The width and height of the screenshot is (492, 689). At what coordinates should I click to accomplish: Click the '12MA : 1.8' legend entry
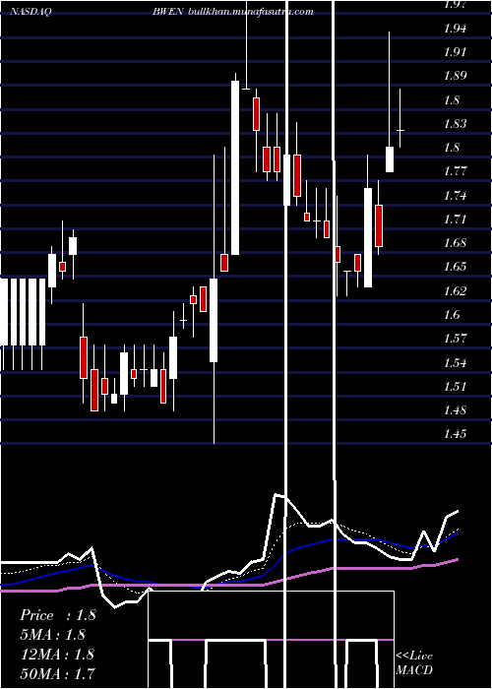(57, 654)
